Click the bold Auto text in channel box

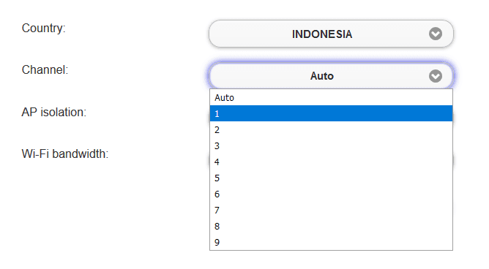[x=322, y=76]
